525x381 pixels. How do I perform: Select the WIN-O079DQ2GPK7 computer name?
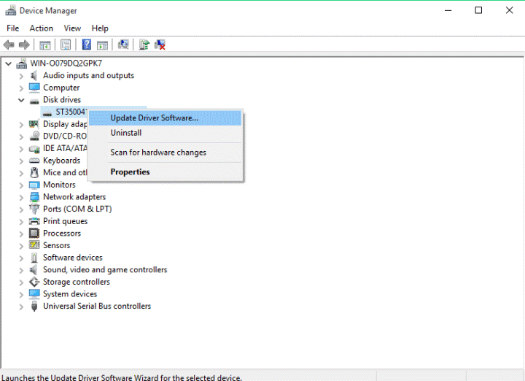66,64
